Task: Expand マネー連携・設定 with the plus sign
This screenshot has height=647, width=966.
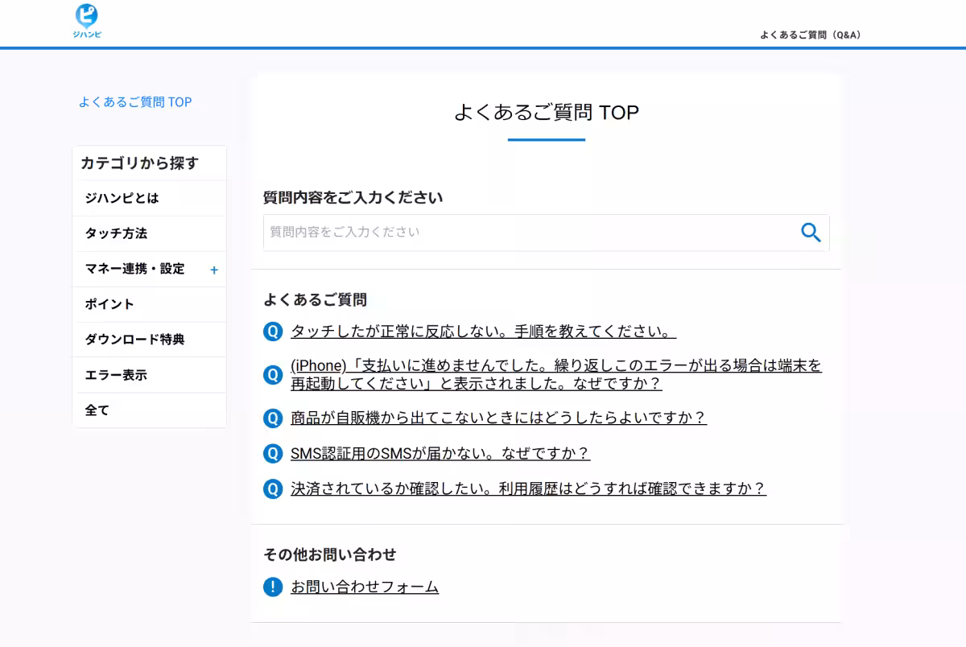Action: (x=214, y=270)
